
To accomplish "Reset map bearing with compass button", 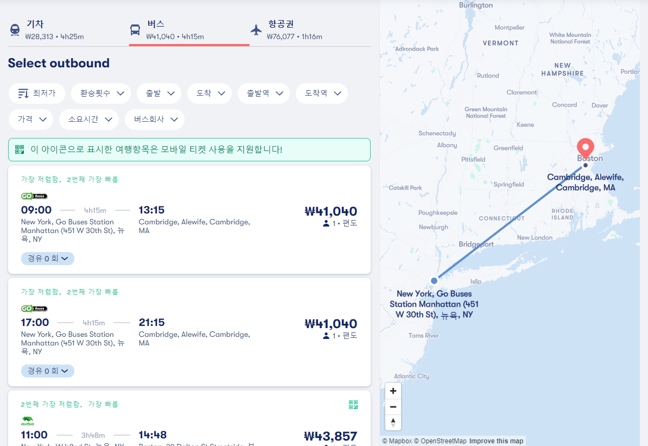I will point(393,423).
